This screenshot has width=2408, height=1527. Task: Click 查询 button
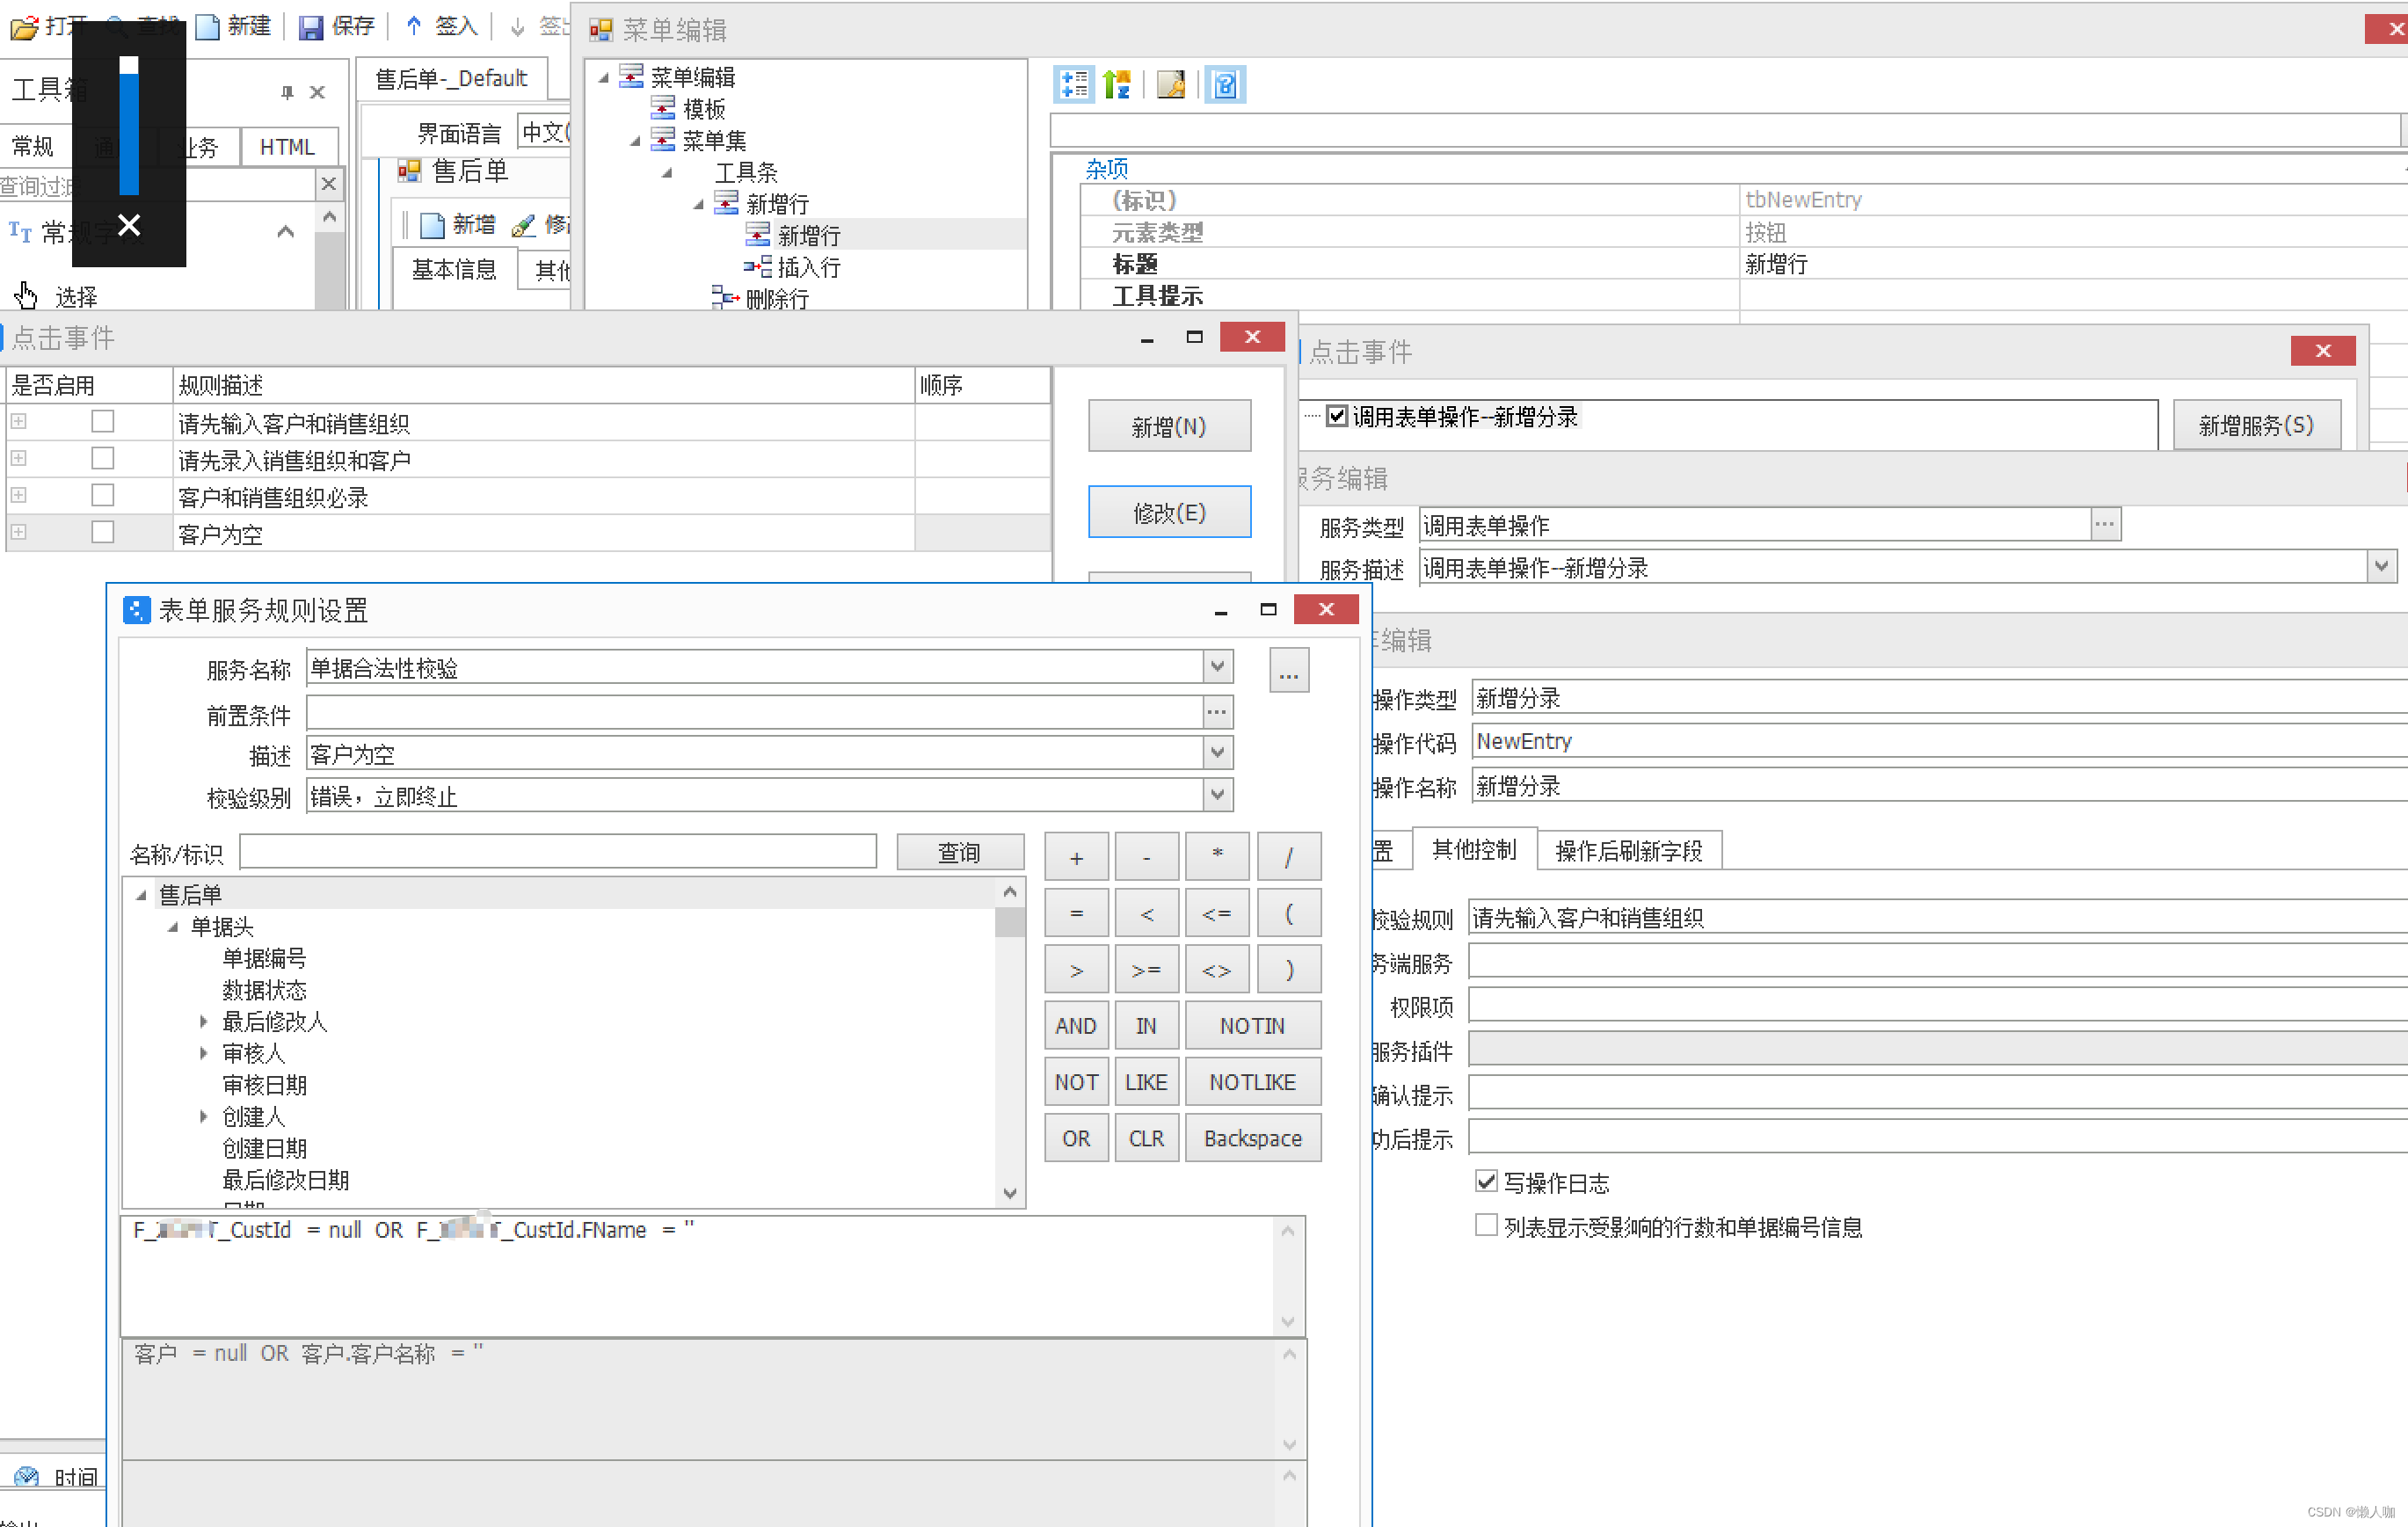click(x=959, y=852)
